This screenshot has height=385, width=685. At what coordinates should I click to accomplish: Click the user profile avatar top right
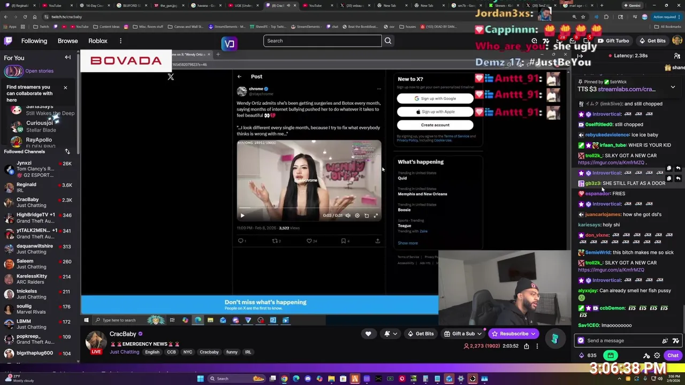(x=678, y=41)
